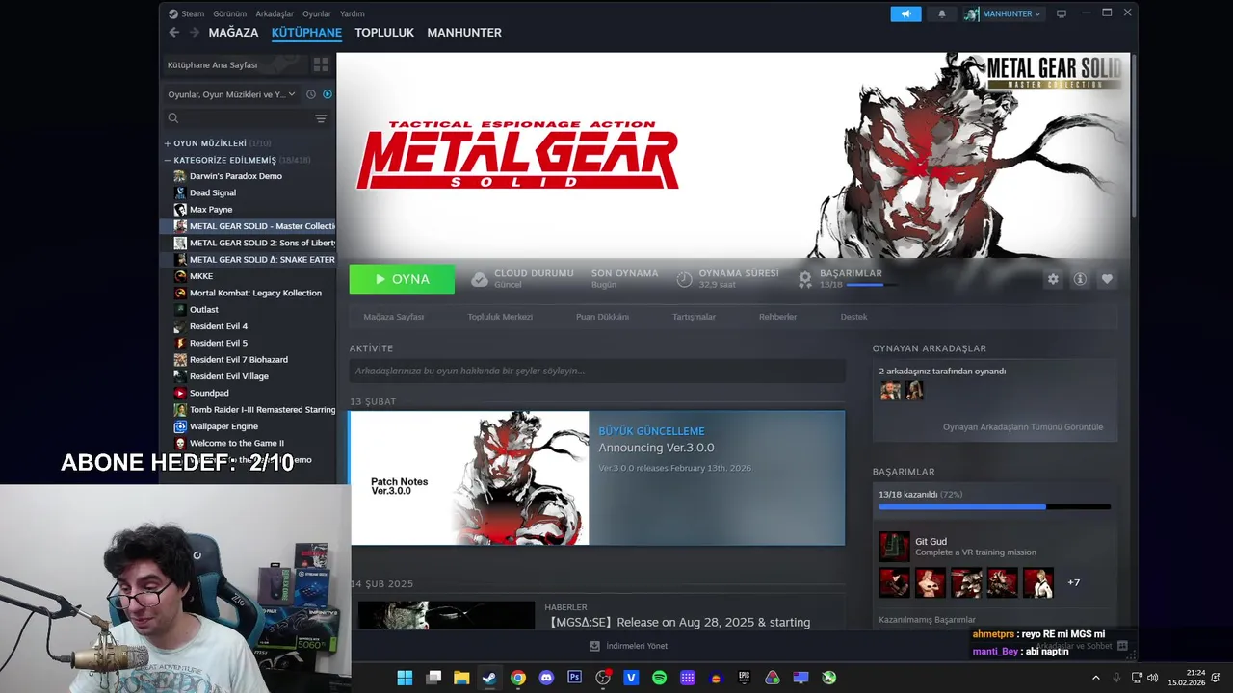The width and height of the screenshot is (1233, 693).
Task: Open Rehberler link
Action: (x=777, y=317)
